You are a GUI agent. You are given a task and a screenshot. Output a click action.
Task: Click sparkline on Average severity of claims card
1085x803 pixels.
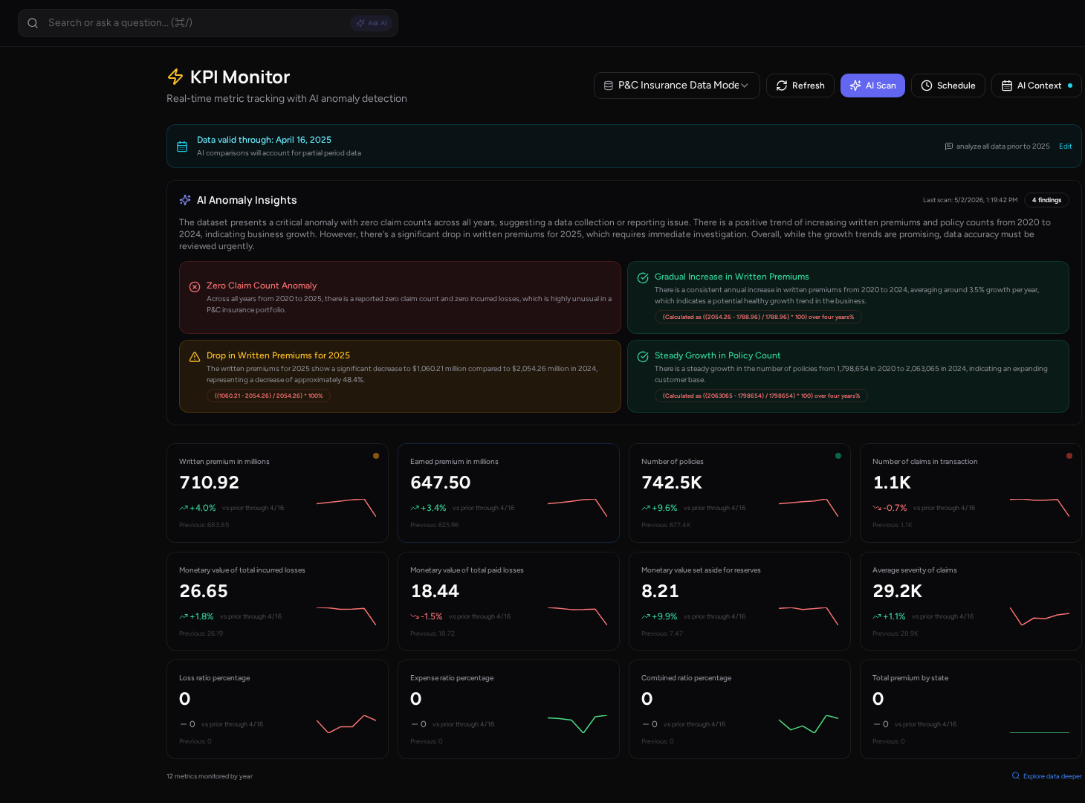[x=1040, y=616]
